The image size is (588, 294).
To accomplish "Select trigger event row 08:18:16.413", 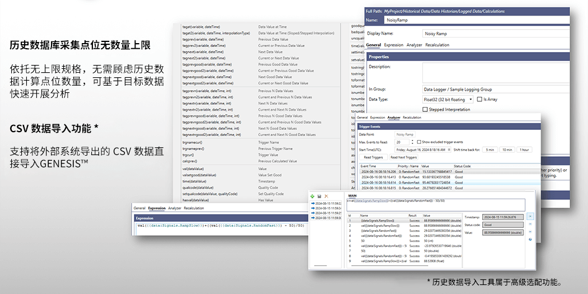I will 449,176.
